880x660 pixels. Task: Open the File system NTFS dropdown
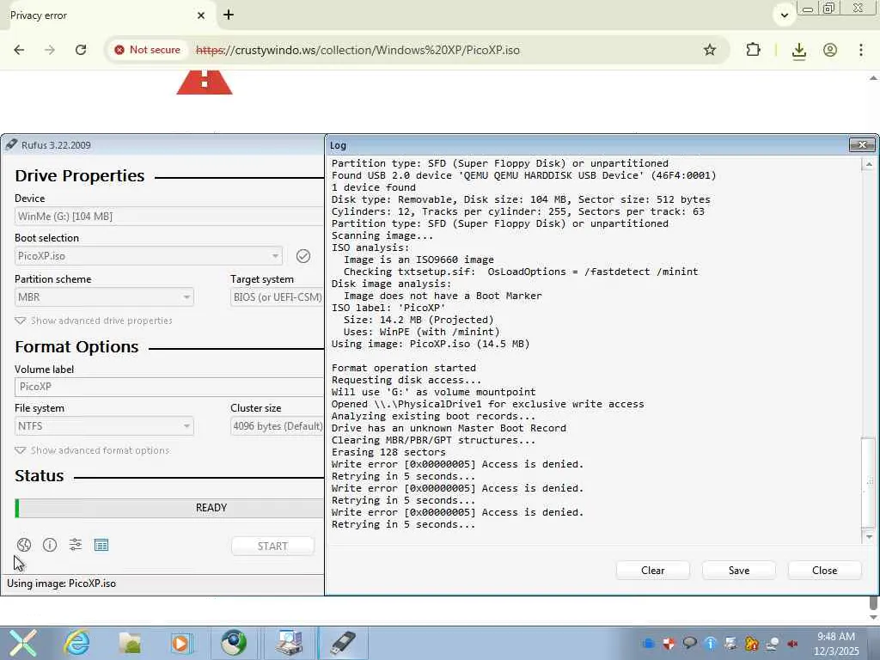pos(104,426)
